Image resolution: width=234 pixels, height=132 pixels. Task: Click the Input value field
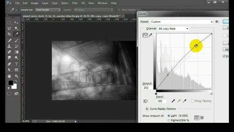[161, 101]
